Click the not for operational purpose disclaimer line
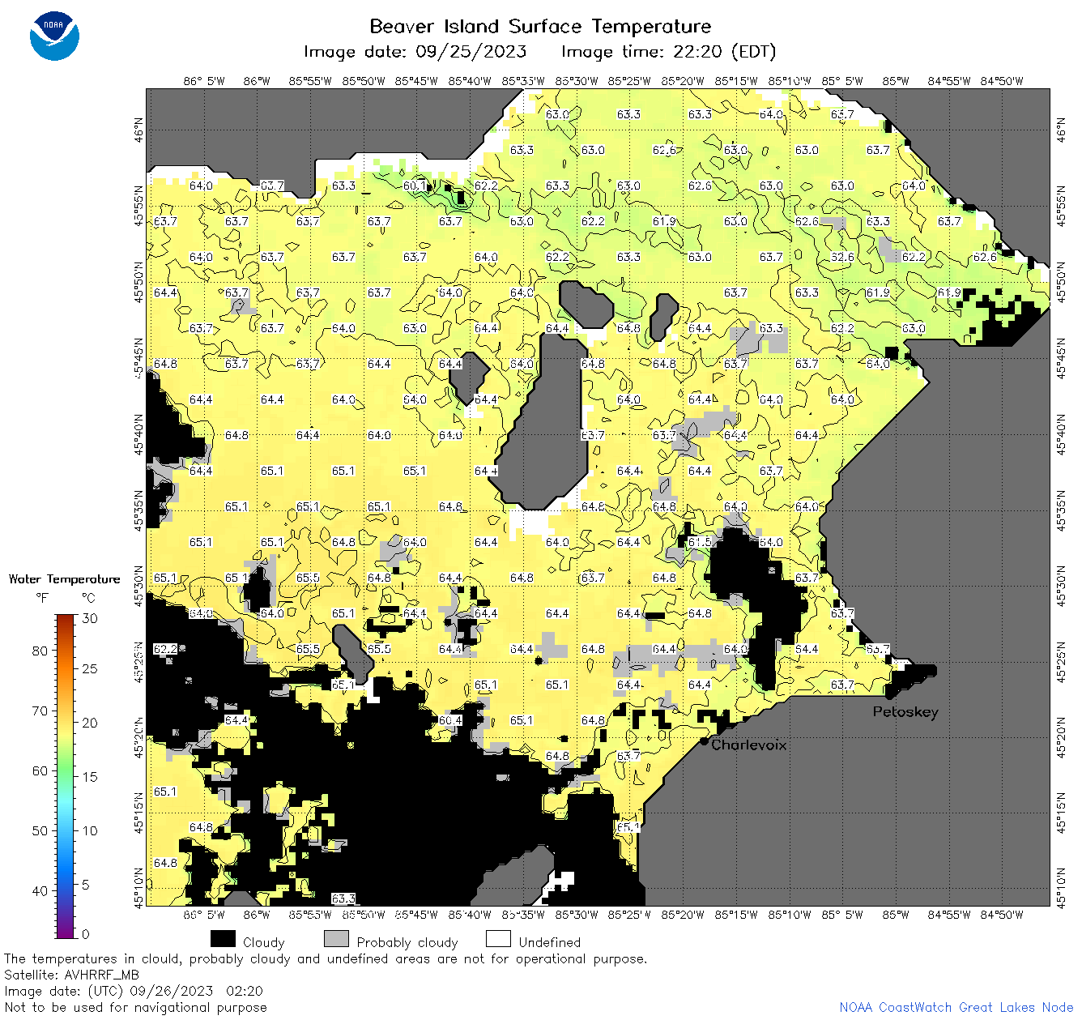 pyautogui.click(x=326, y=958)
